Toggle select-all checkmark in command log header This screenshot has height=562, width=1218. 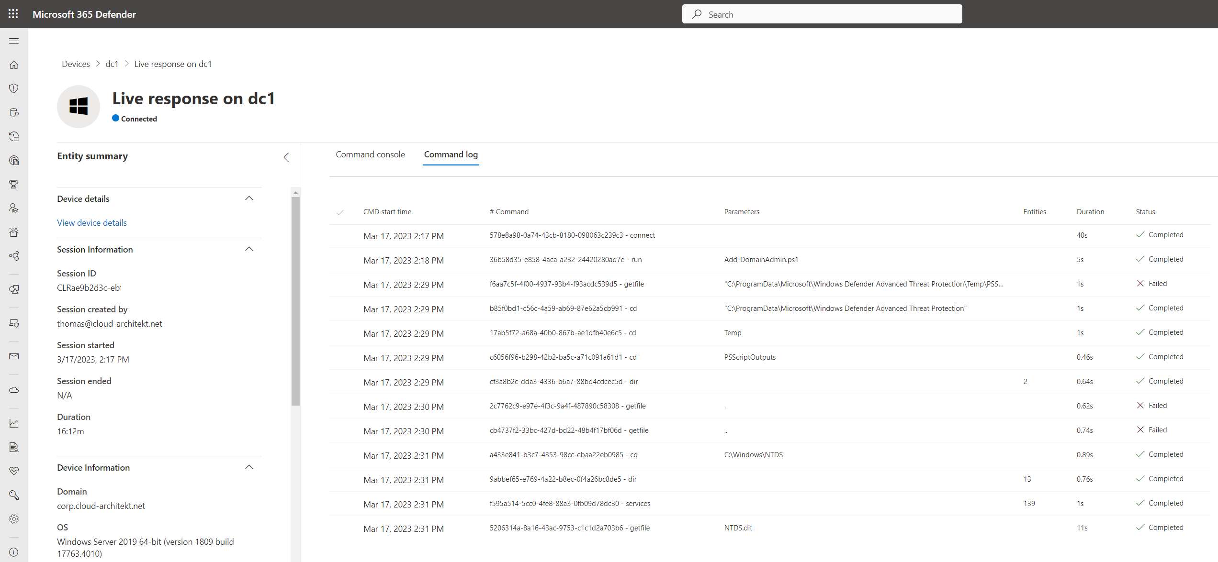coord(340,212)
